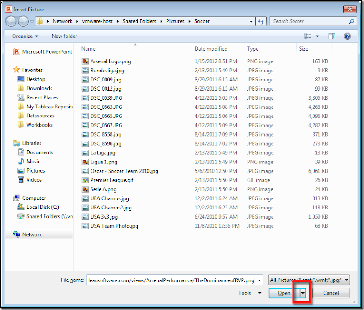Viewport: 364px width, 310px height.
Task: Click the Arsenal Logo.png file icon
Action: [x=85, y=61]
